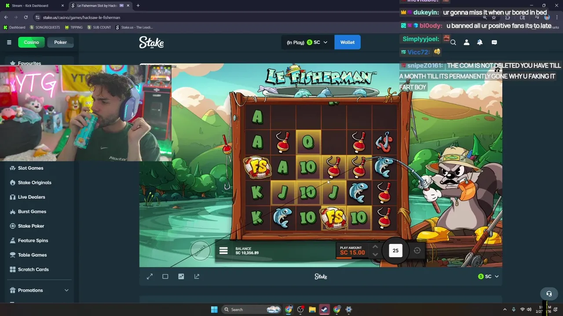Decrease play amount with the down arrow
Screen dimensions: 563x316
pos(375,255)
